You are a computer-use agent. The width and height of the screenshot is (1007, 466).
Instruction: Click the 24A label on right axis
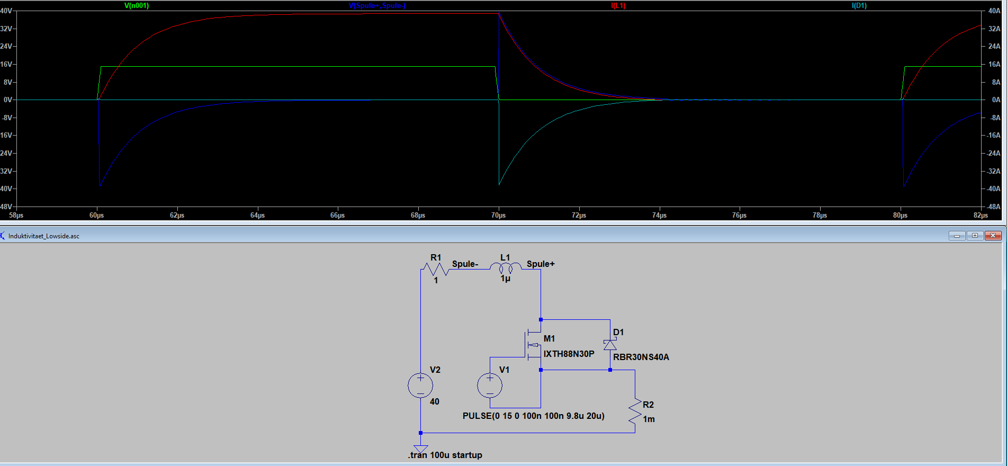coord(994,47)
